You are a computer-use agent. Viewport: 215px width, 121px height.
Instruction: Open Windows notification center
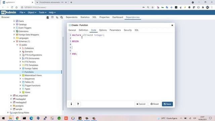tap(211, 118)
